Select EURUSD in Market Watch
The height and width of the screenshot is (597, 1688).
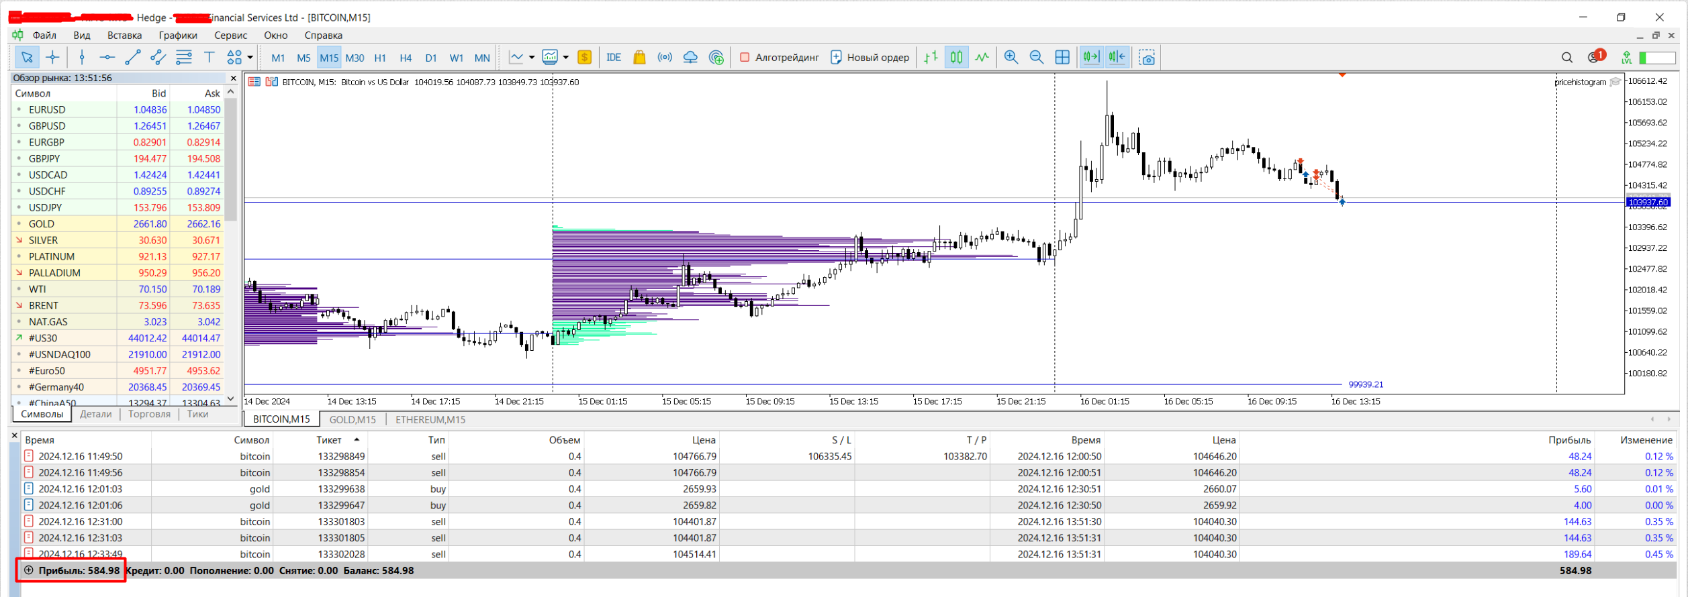pos(118,110)
